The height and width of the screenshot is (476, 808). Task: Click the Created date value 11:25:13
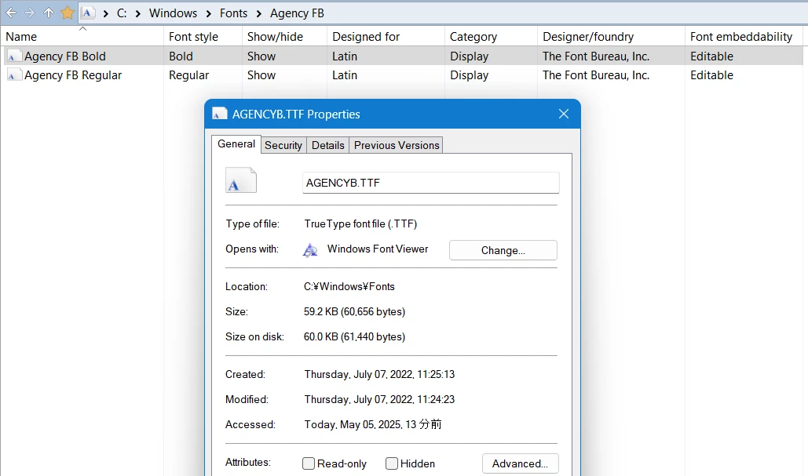click(379, 375)
